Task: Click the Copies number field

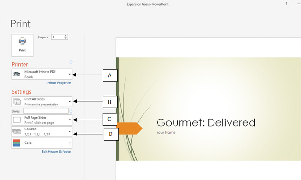Action: point(57,37)
